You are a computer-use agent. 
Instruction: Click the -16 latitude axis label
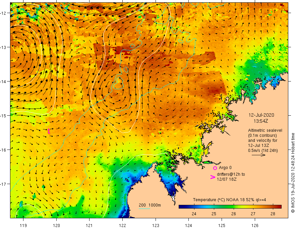coord(4,150)
